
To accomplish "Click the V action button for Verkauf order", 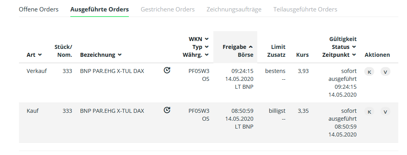I will pos(385,72).
